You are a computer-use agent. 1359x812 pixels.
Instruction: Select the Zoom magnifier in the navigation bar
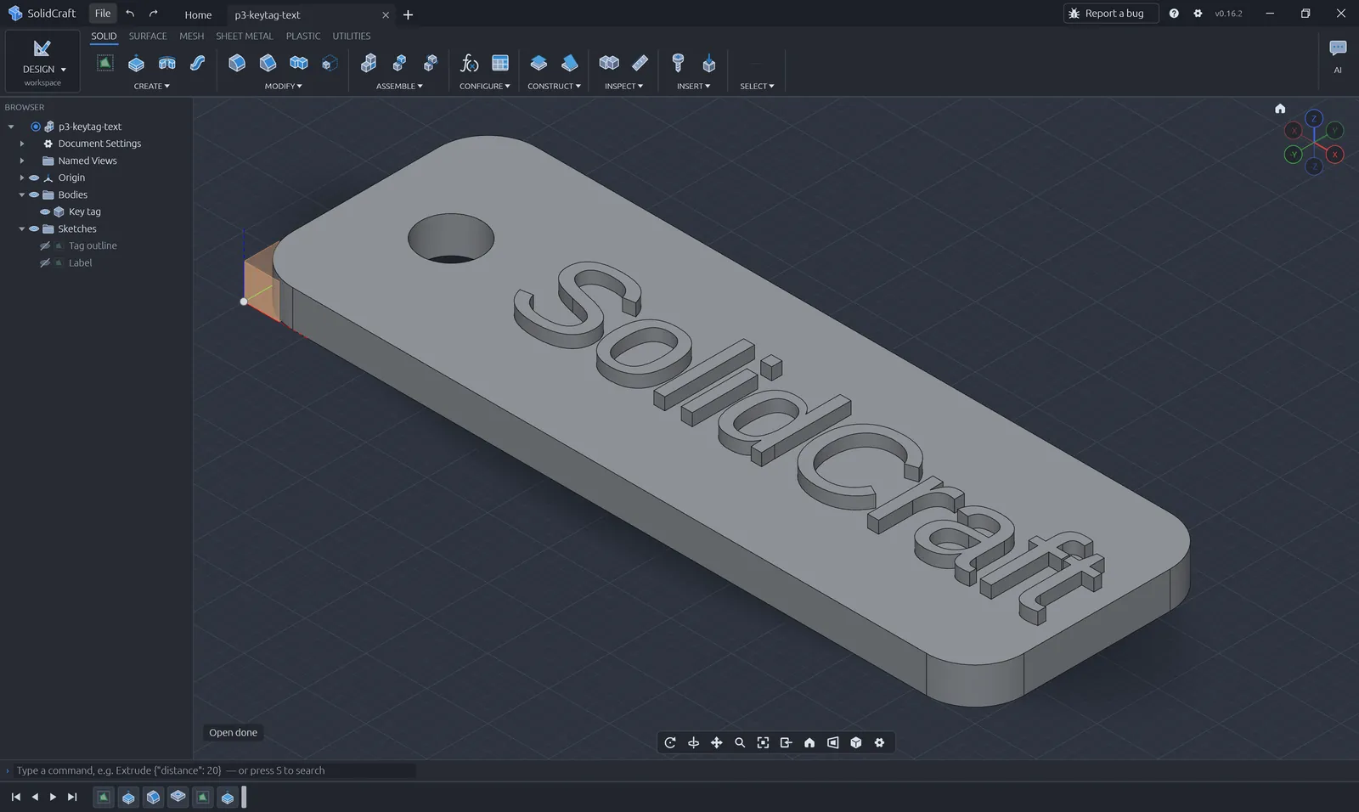pos(740,742)
